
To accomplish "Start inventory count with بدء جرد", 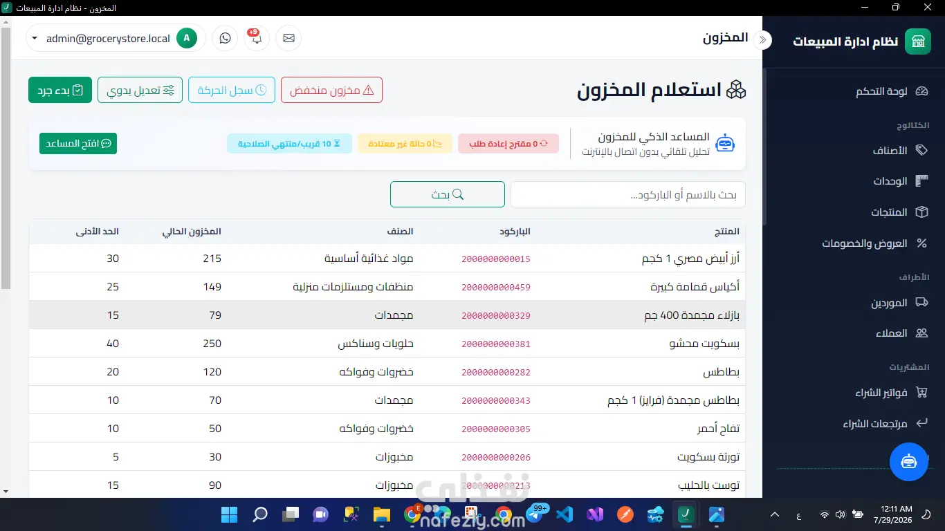I will click(x=60, y=90).
